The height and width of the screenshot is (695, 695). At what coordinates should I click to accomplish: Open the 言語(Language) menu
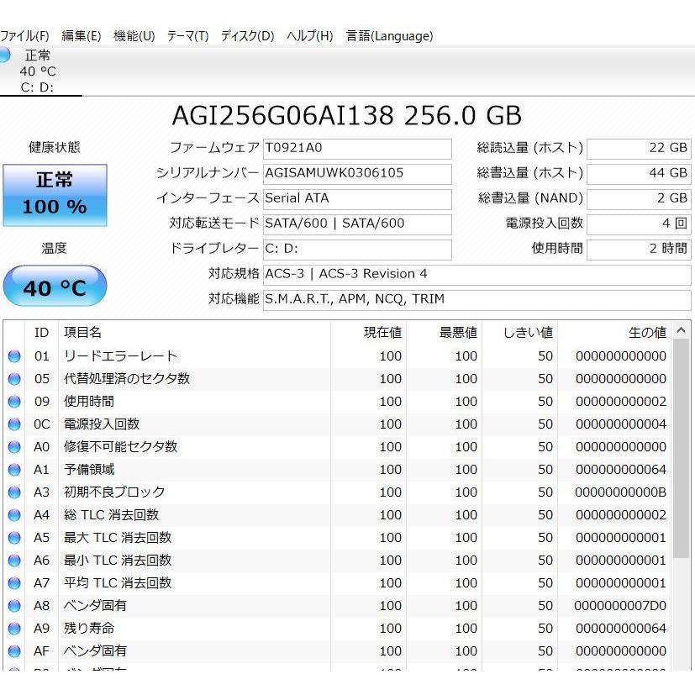(387, 36)
